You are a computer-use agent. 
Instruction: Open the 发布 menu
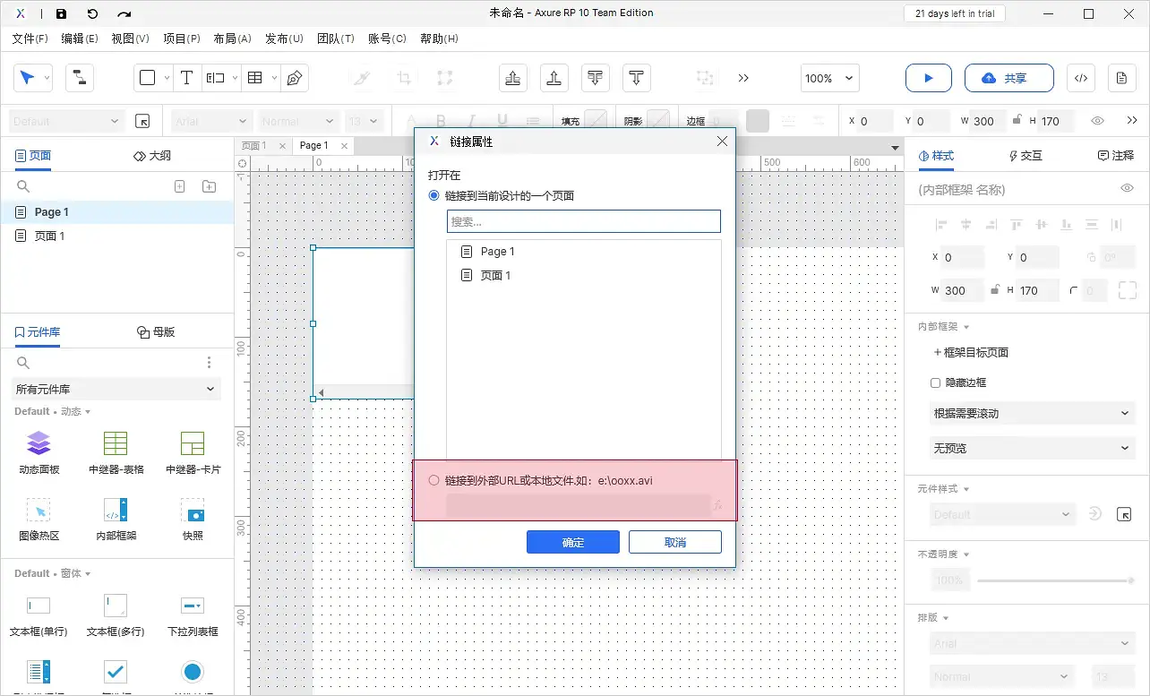point(284,39)
